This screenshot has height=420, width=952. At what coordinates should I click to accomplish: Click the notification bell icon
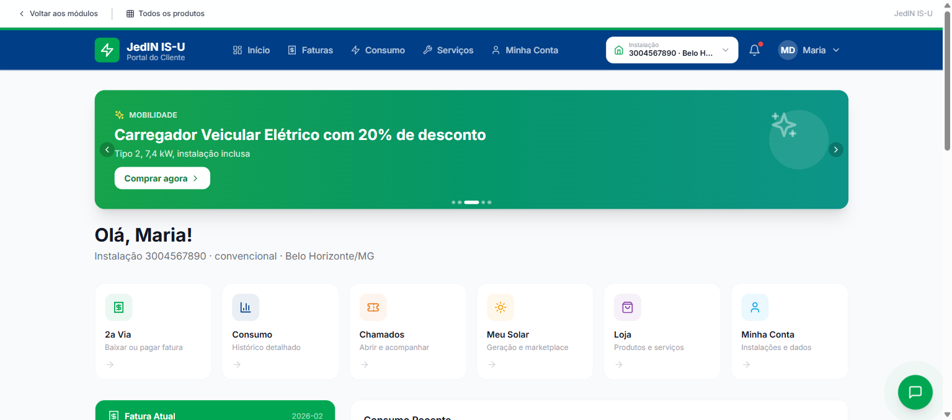click(x=754, y=50)
